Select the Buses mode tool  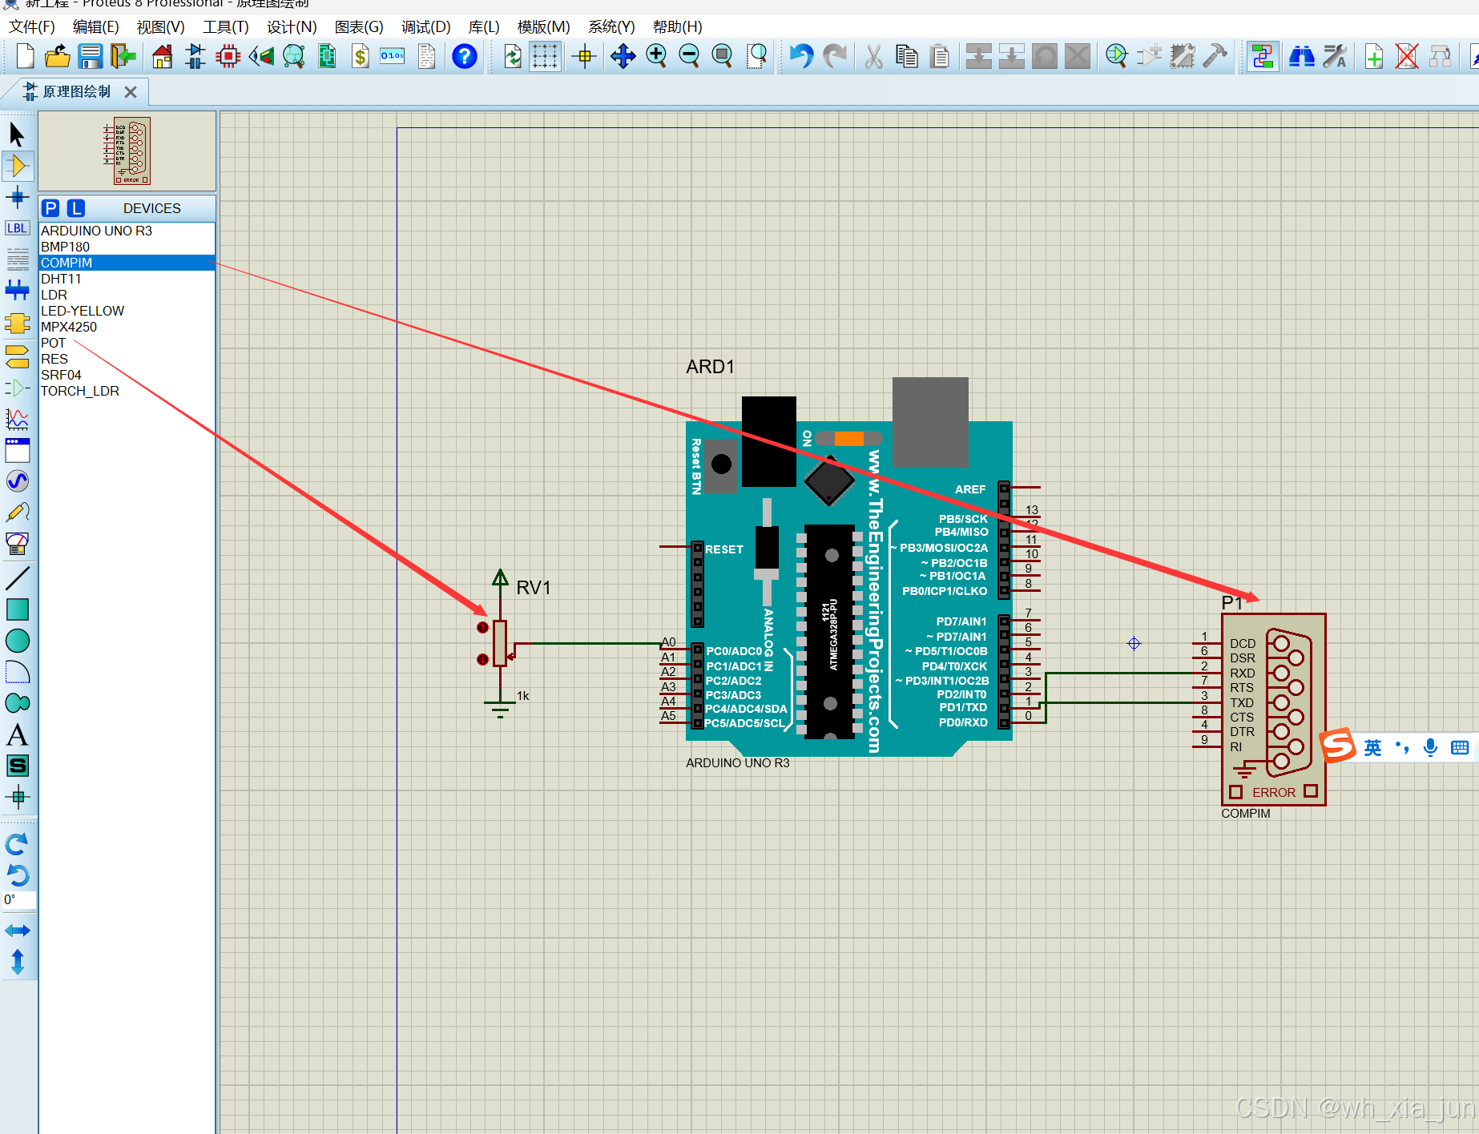(17, 290)
